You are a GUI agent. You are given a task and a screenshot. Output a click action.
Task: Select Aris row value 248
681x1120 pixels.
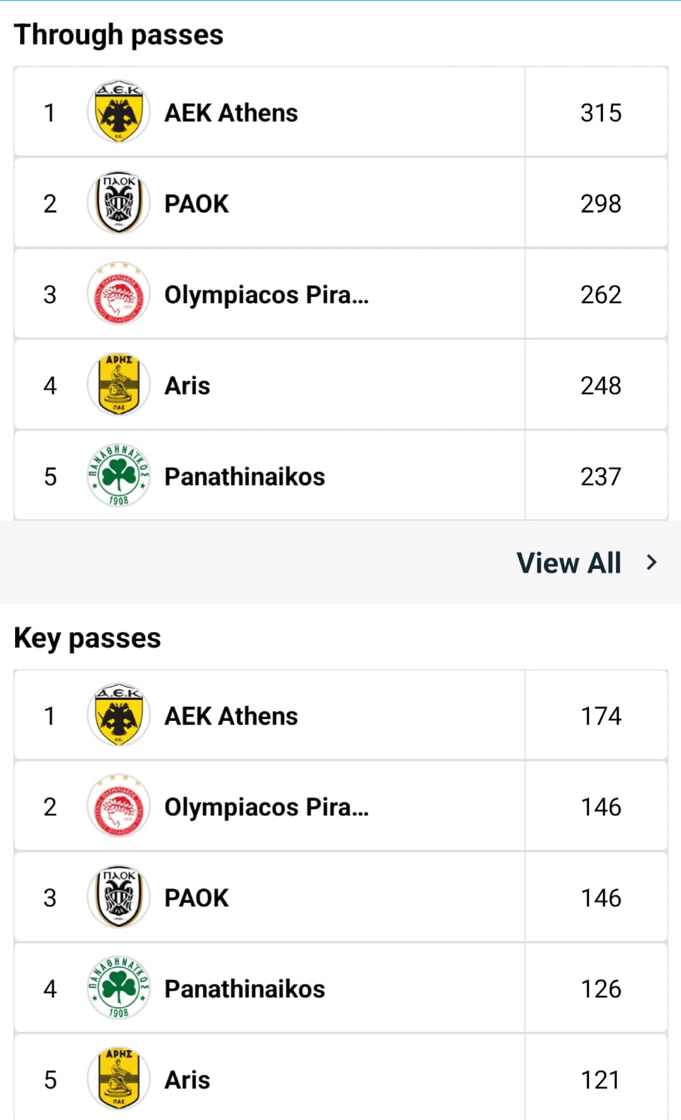point(600,385)
